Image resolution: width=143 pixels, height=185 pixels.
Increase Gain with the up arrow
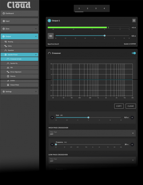[x=132, y=118]
